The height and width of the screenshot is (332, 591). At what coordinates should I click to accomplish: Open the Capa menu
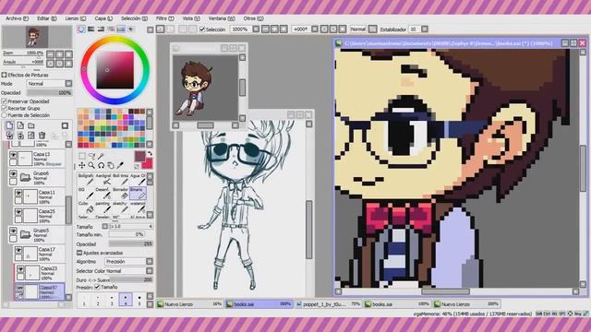point(103,18)
